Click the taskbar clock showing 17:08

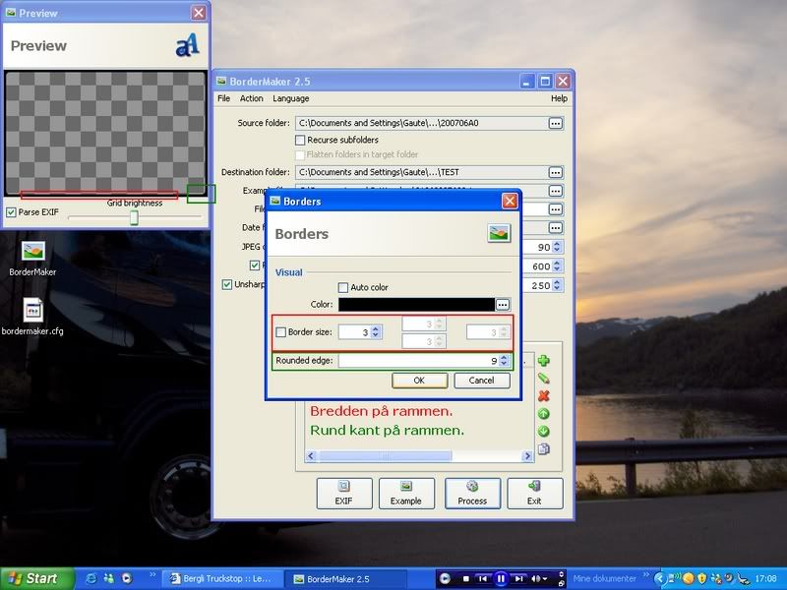pyautogui.click(x=765, y=579)
